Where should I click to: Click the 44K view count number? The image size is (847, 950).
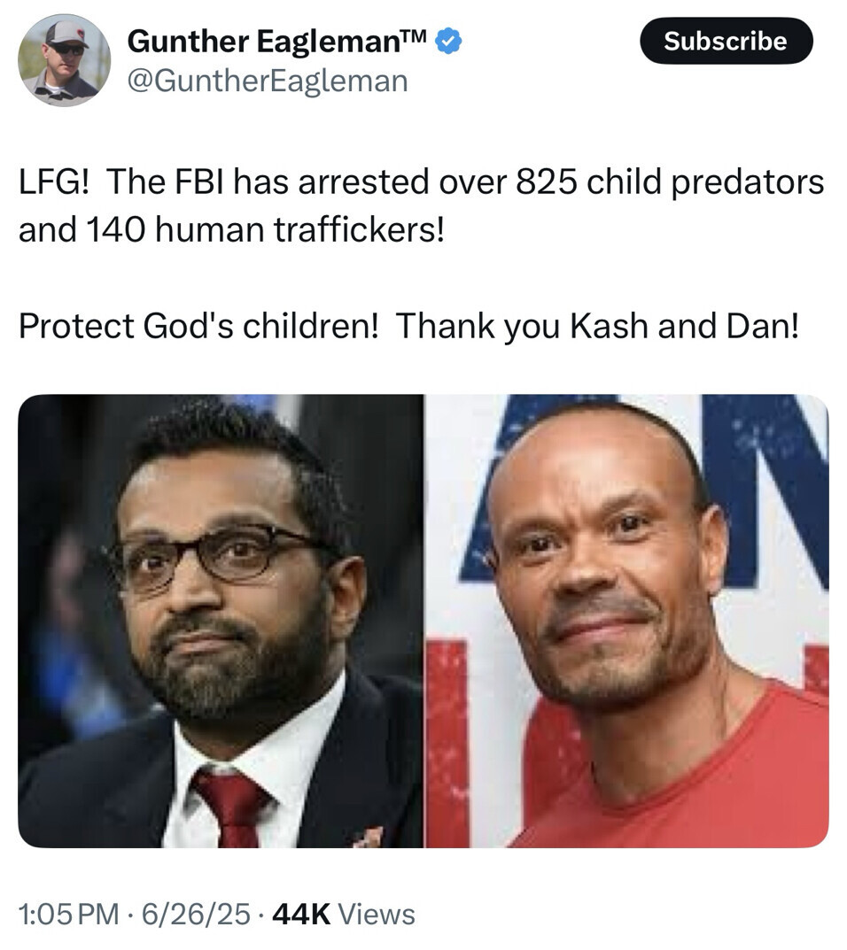(302, 914)
